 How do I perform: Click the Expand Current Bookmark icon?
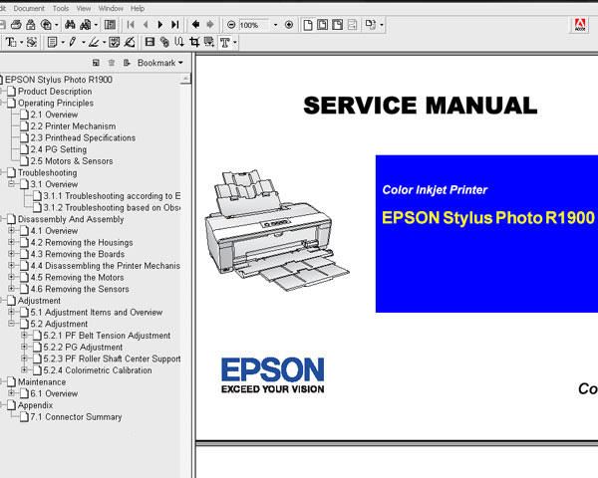[127, 63]
